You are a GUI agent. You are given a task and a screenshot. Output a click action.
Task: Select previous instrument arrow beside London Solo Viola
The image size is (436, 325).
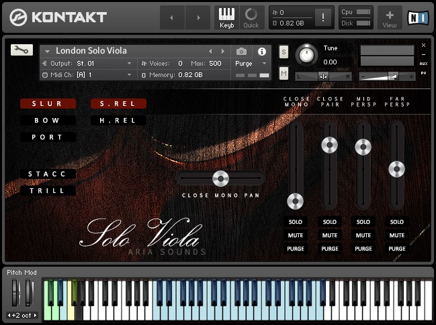tap(210, 52)
